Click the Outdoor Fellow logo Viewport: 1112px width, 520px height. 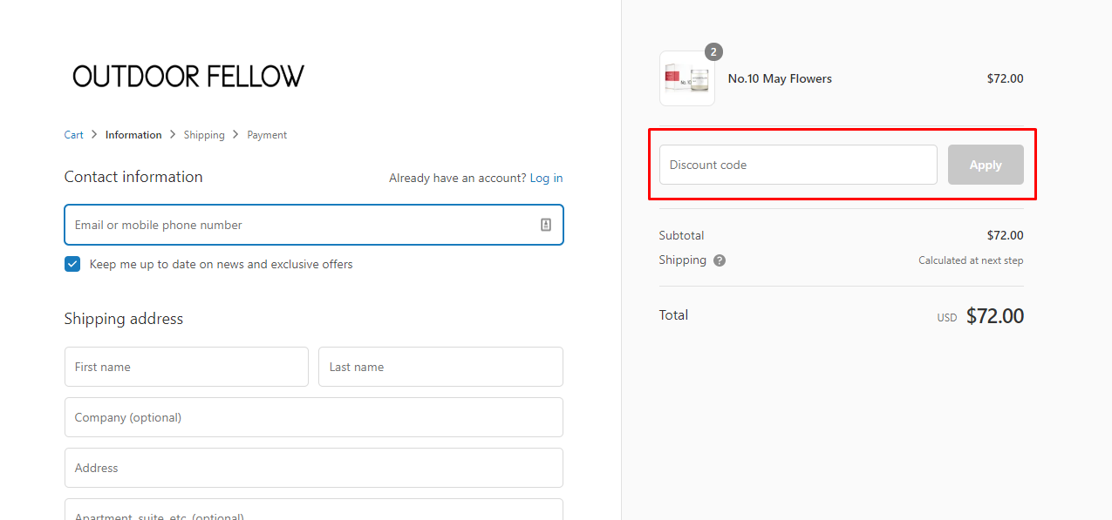point(188,77)
